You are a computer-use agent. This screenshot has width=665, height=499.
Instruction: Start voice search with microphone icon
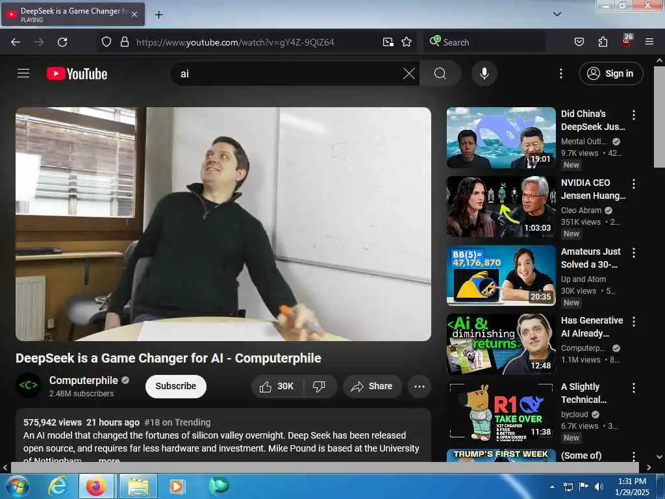click(484, 73)
